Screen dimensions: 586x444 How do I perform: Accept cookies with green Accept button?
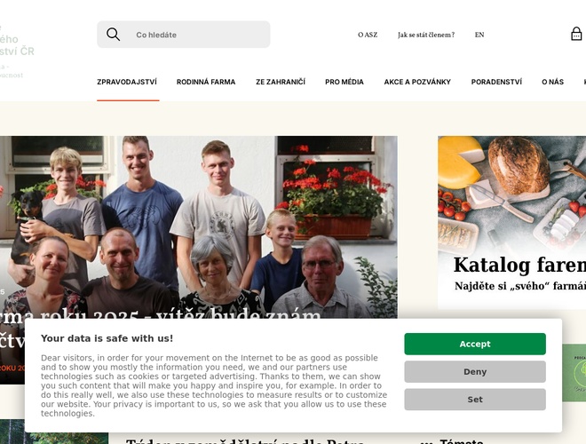(x=475, y=344)
